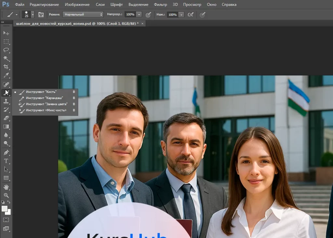Screen dimensions: 333x238
Task: Open the Справка menu
Action: coord(229,5)
